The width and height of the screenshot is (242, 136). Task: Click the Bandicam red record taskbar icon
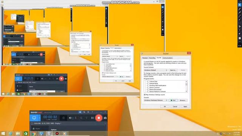[57, 133]
